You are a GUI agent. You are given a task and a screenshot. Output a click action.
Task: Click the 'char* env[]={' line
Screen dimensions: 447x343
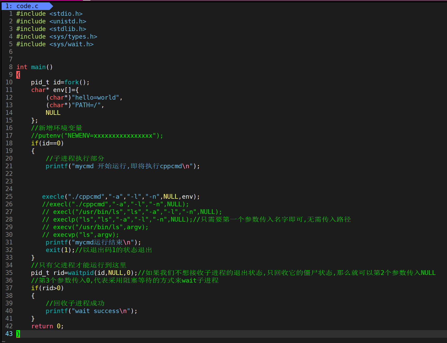click(x=55, y=90)
